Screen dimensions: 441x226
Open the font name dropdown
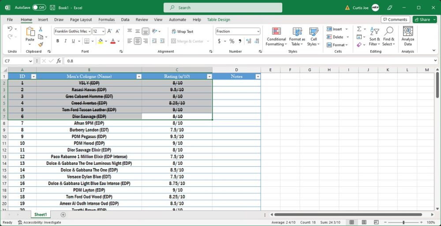pyautogui.click(x=90, y=31)
